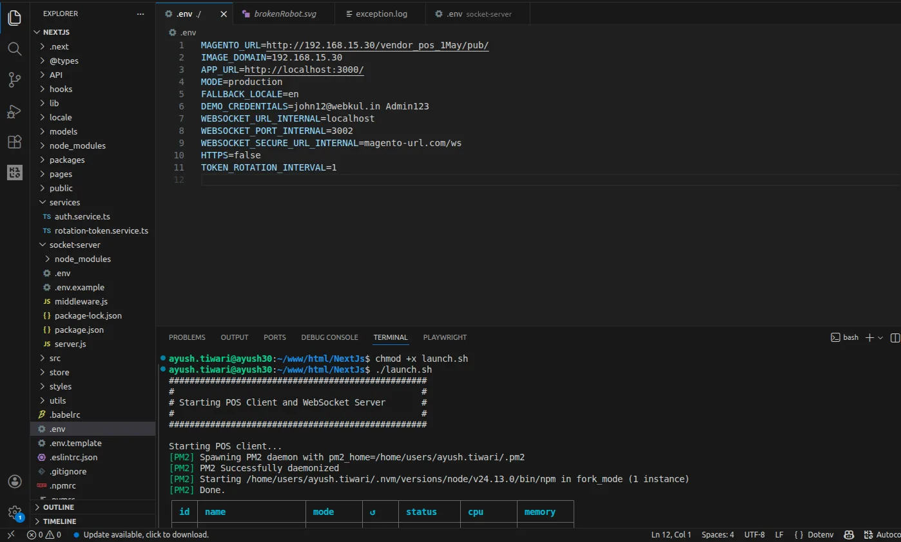The image size is (901, 542).
Task: Expand the .next folder
Action: coord(93,46)
